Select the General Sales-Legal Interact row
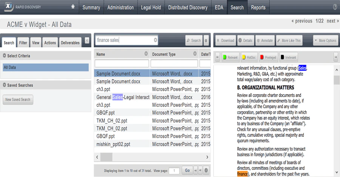 tap(152, 97)
